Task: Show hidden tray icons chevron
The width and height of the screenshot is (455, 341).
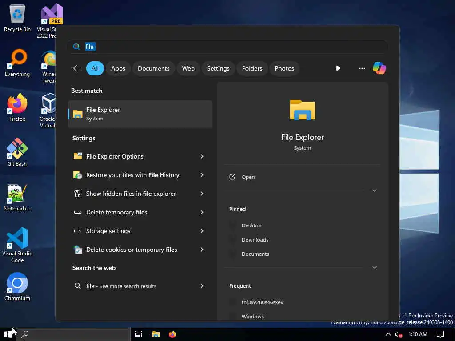Action: coord(388,334)
